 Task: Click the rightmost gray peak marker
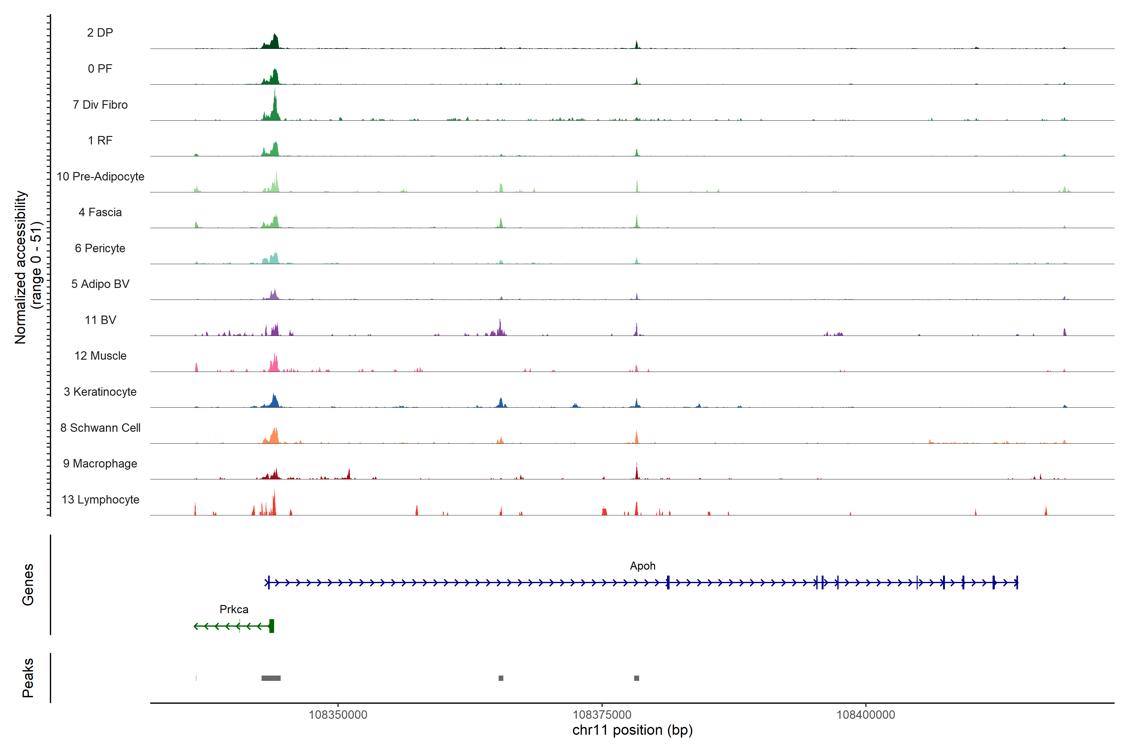(637, 678)
